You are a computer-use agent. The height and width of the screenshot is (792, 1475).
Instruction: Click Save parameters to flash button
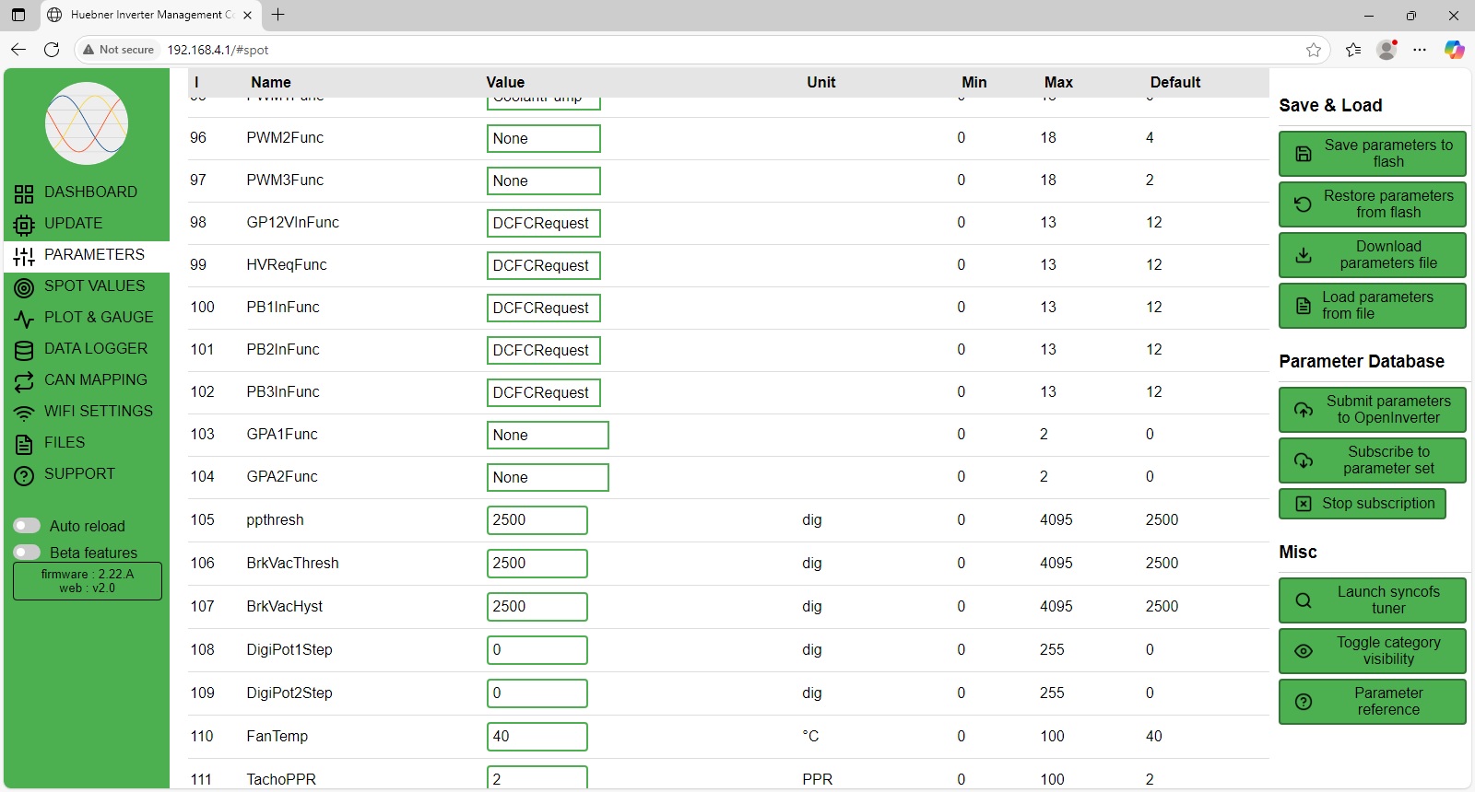pos(1372,154)
